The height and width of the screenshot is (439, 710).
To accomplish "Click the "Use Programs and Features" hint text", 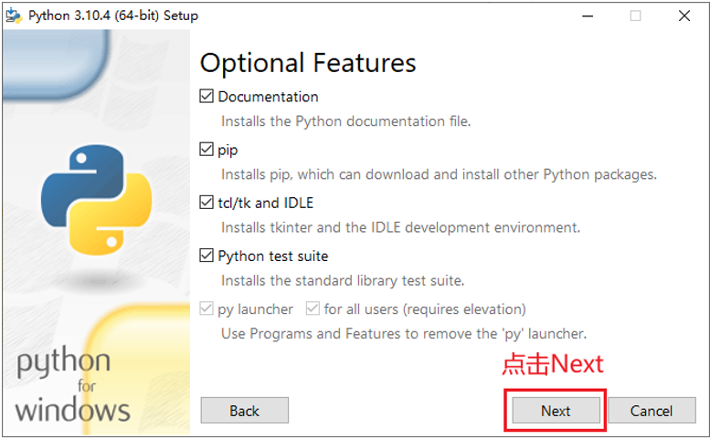I will pyautogui.click(x=403, y=333).
